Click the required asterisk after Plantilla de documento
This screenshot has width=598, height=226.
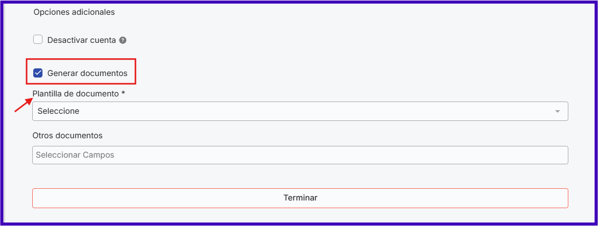[x=123, y=94]
